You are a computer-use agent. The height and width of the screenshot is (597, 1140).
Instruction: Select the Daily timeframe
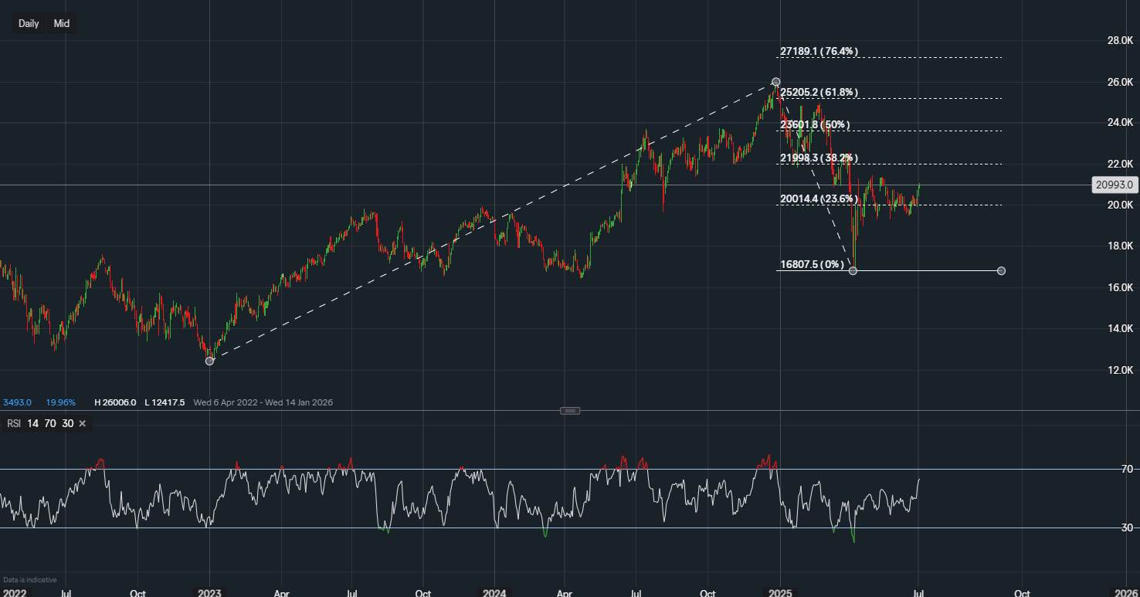[x=28, y=23]
